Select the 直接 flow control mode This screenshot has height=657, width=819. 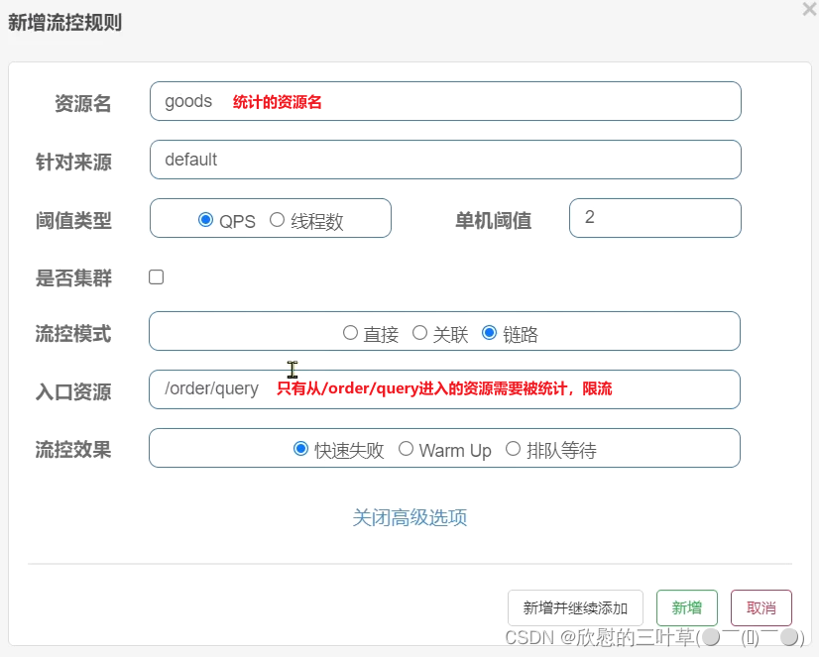351,333
